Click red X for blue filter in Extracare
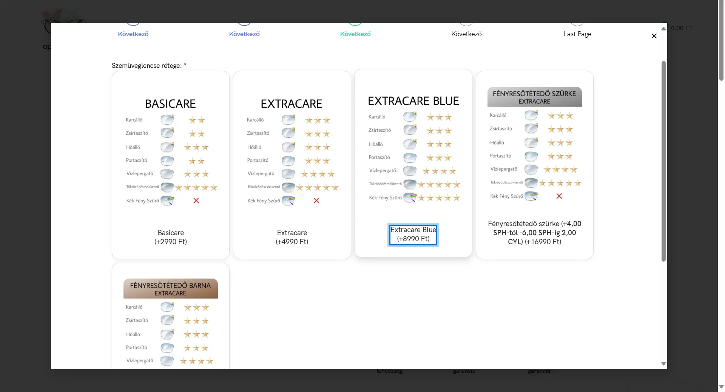This screenshot has height=392, width=725. click(x=316, y=201)
